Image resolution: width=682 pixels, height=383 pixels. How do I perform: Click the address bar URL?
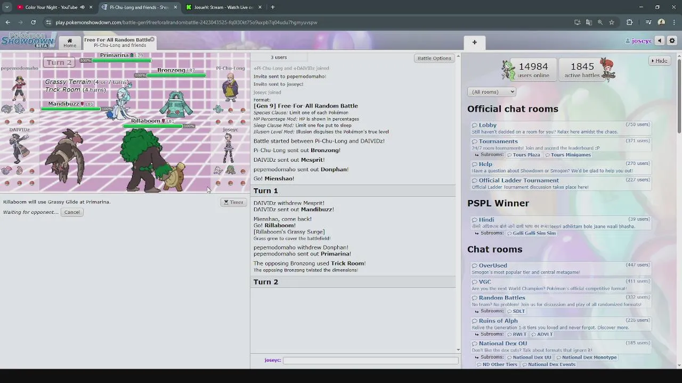tap(186, 22)
